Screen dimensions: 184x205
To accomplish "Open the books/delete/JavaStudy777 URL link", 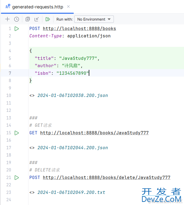I will coord(107,178).
